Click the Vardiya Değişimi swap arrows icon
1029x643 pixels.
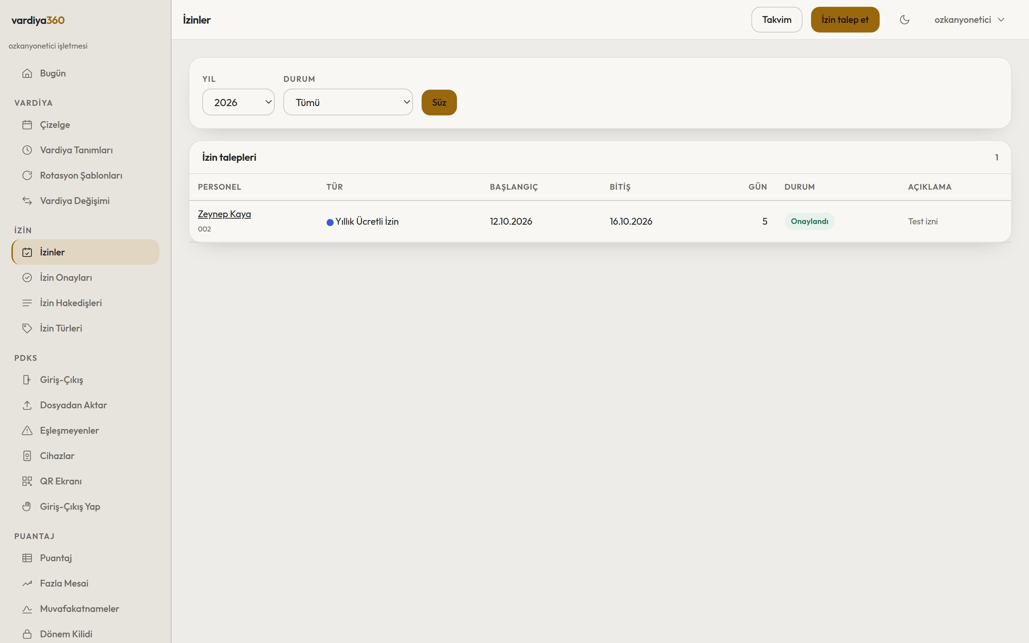pos(27,201)
